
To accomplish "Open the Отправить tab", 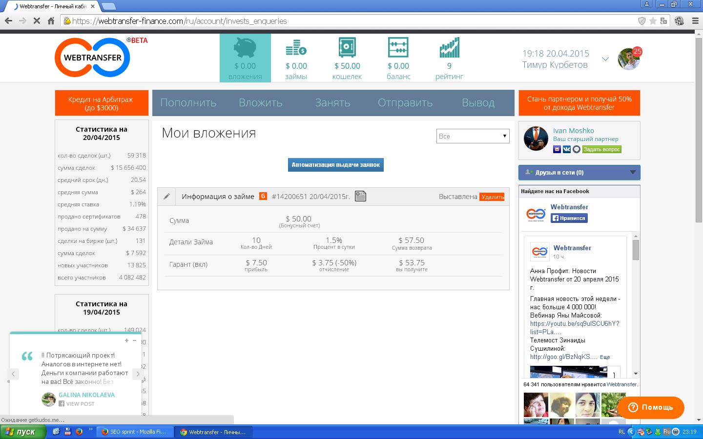I will click(405, 102).
